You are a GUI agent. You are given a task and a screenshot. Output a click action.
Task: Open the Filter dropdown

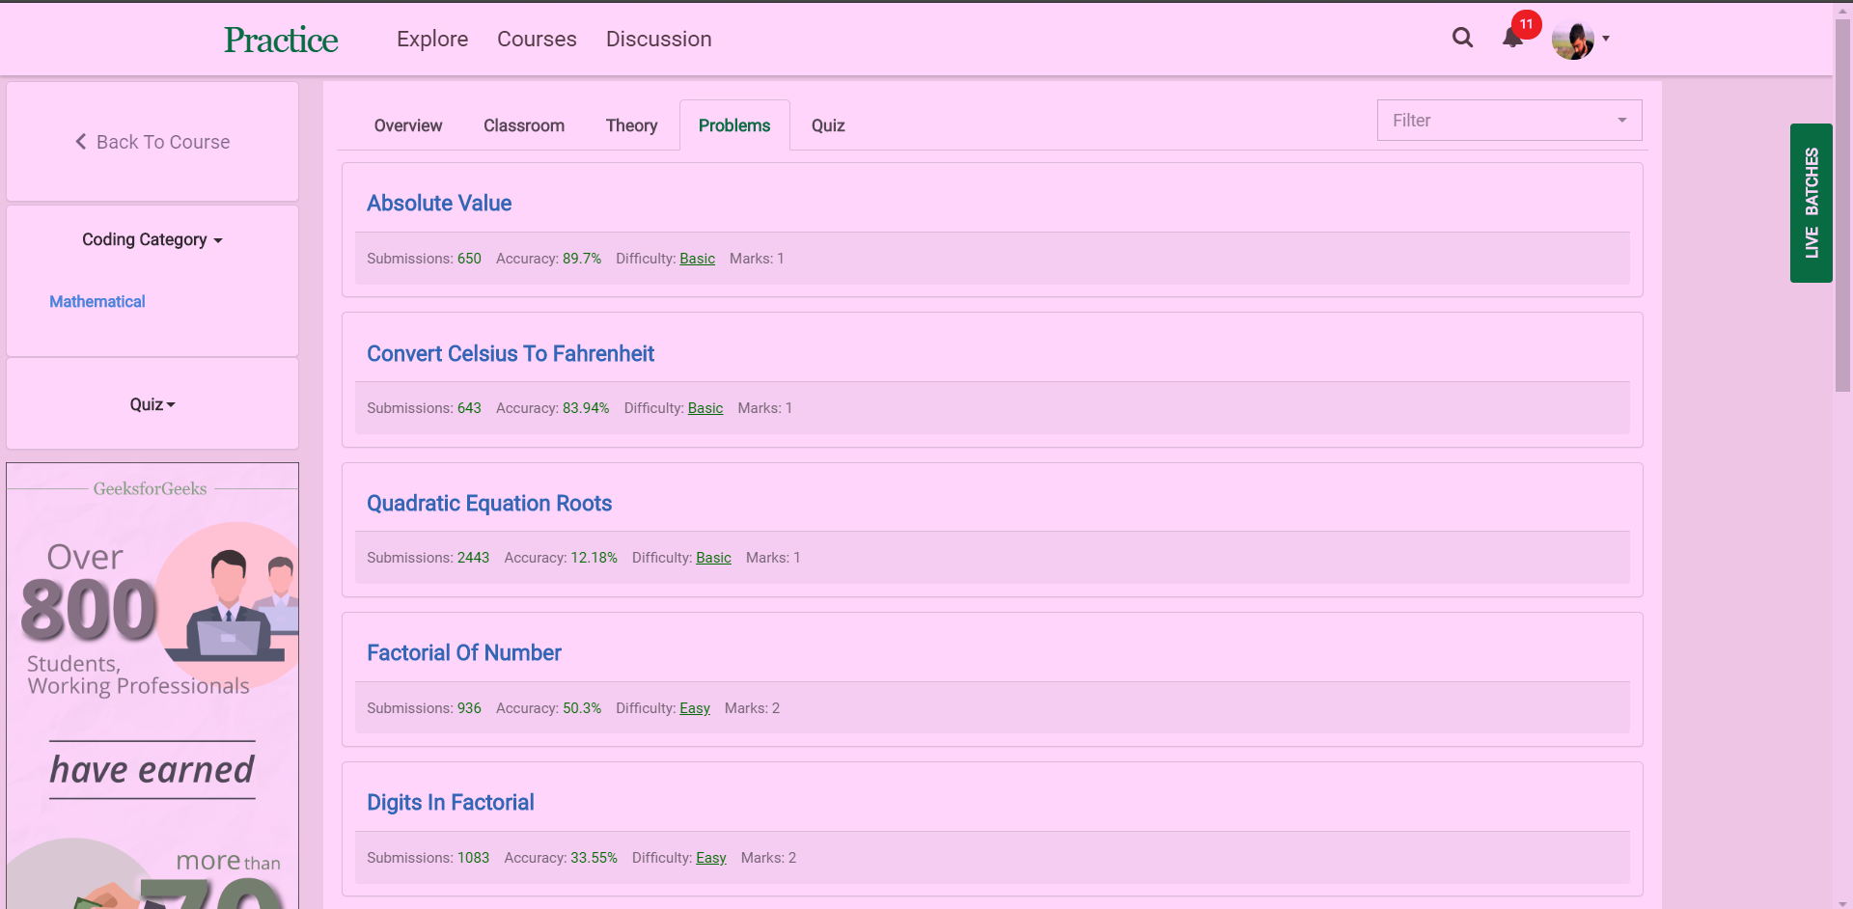click(1509, 121)
